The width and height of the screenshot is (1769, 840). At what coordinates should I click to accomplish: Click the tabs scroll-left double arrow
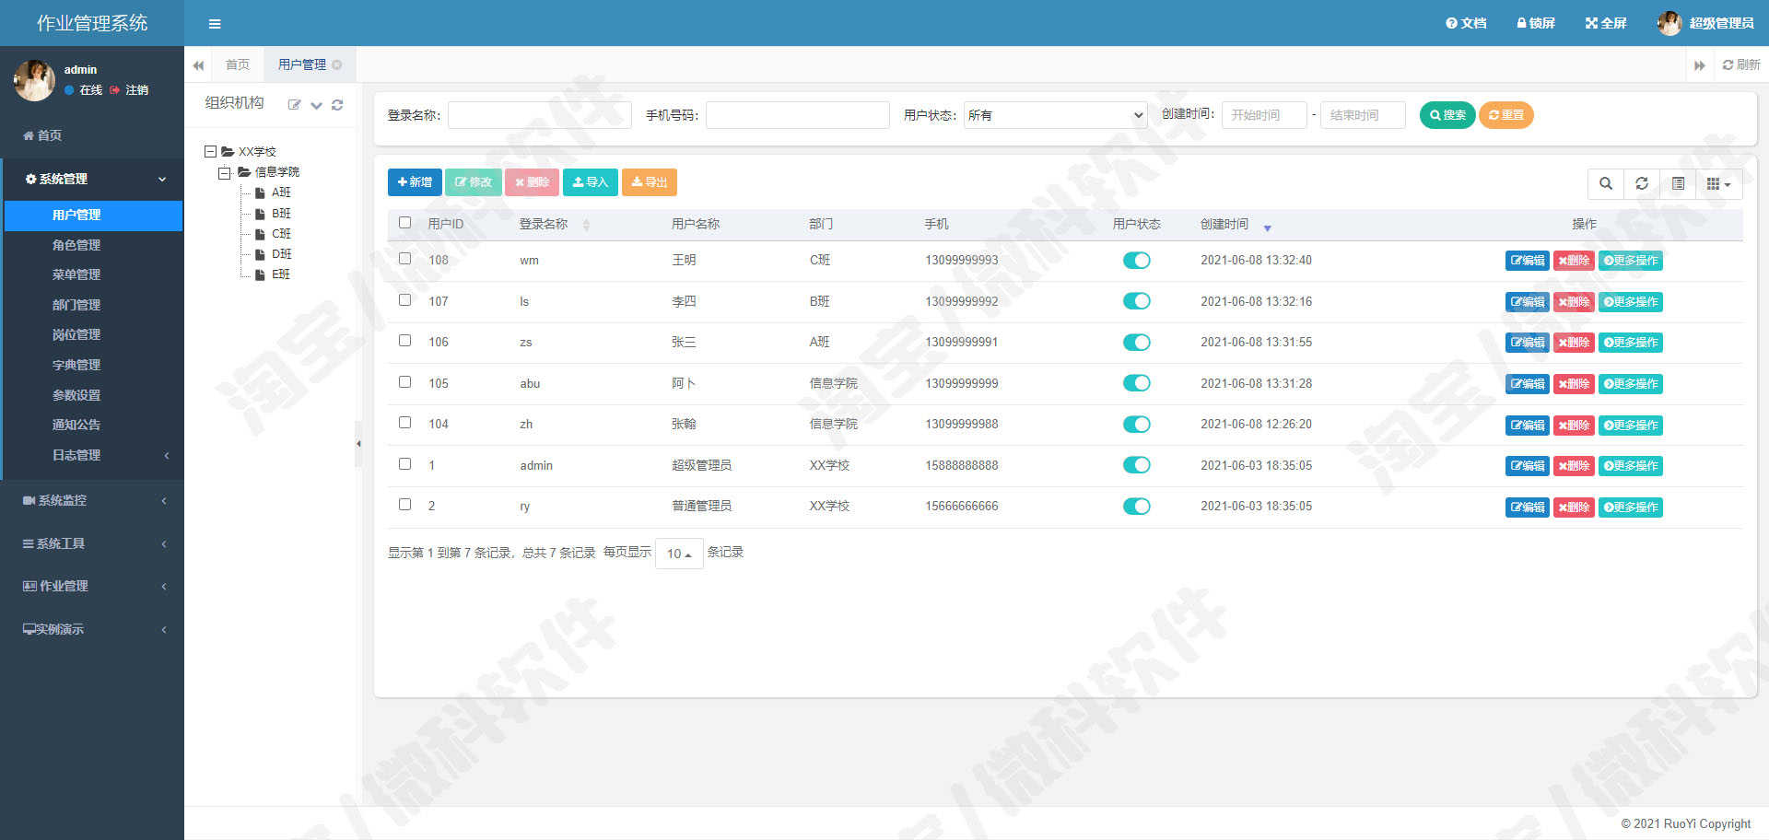click(x=198, y=65)
